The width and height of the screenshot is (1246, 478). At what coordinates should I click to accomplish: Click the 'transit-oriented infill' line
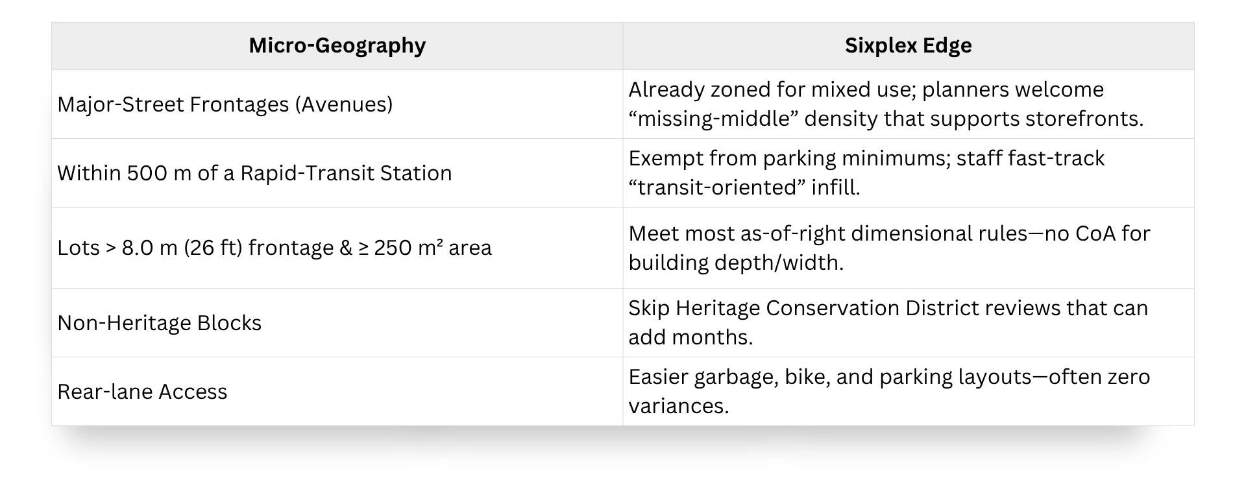744,187
